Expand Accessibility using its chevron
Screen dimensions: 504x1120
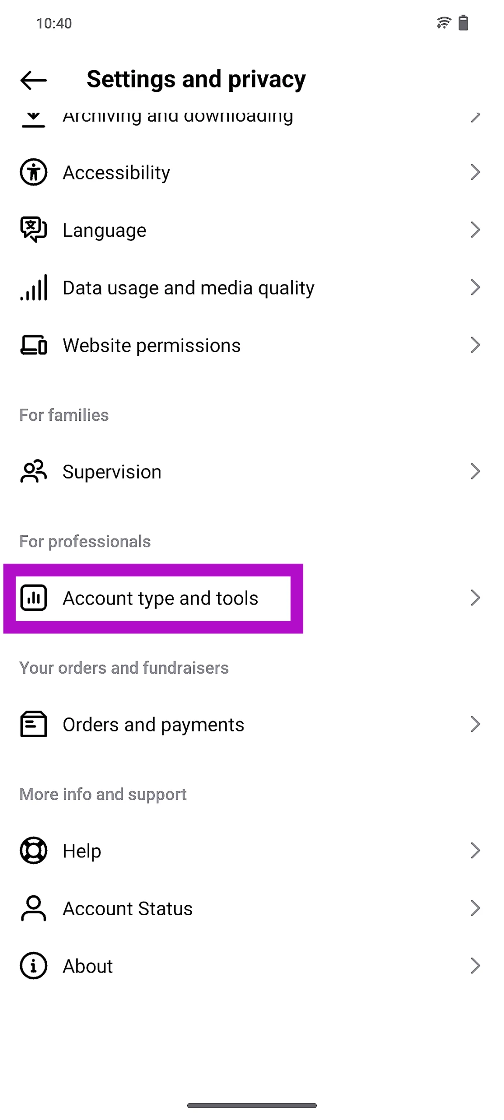tap(475, 172)
